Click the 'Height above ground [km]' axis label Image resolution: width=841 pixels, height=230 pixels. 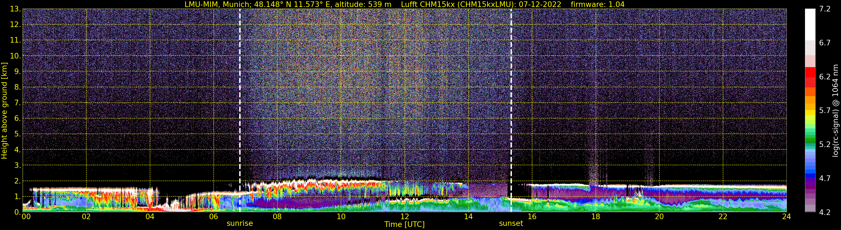(x=4, y=111)
